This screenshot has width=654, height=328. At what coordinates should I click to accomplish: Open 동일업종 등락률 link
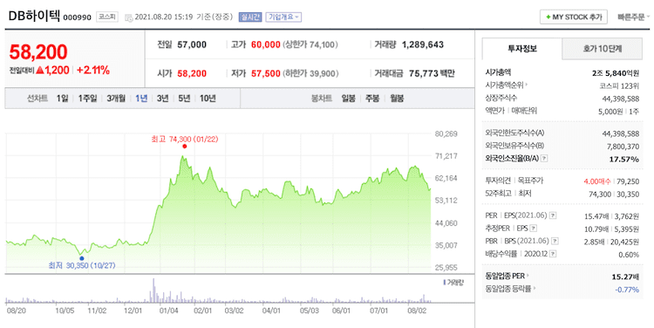[510, 289]
